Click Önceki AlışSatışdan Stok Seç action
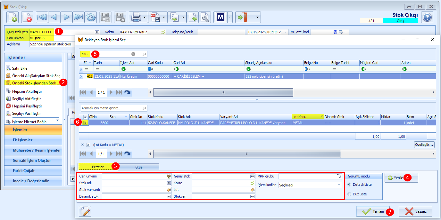 (x=36, y=76)
